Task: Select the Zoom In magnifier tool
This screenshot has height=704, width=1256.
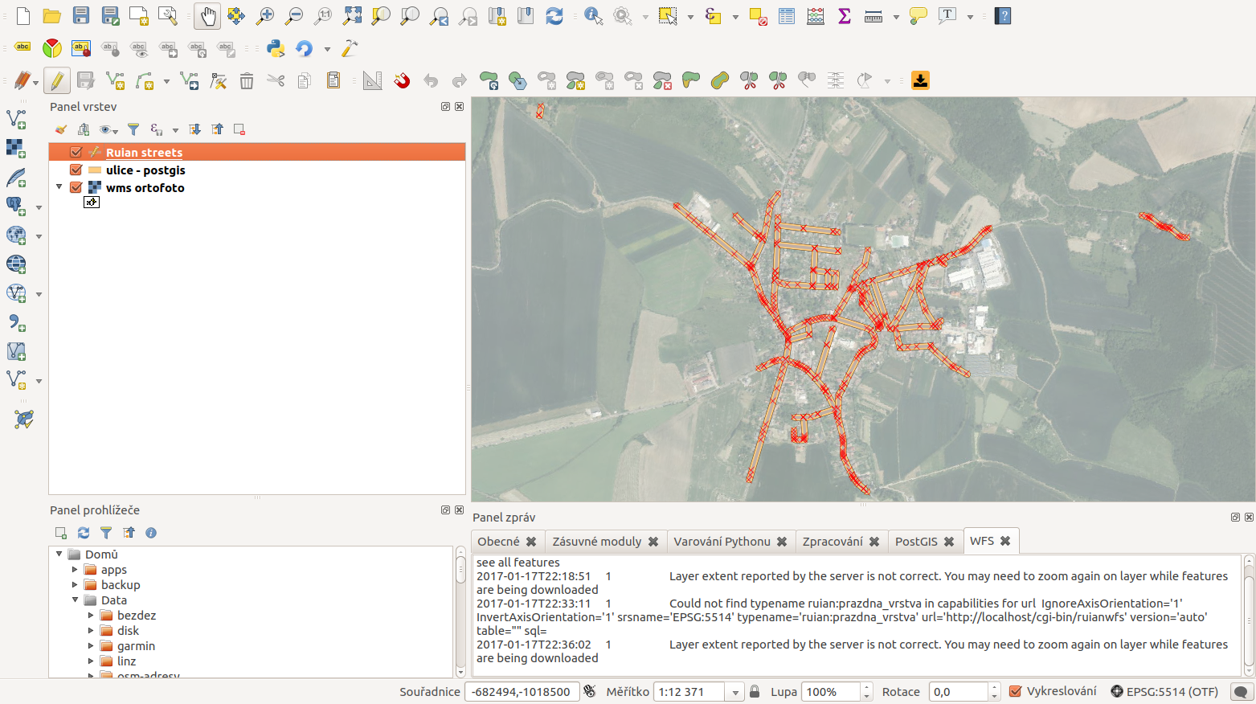Action: [x=264, y=16]
